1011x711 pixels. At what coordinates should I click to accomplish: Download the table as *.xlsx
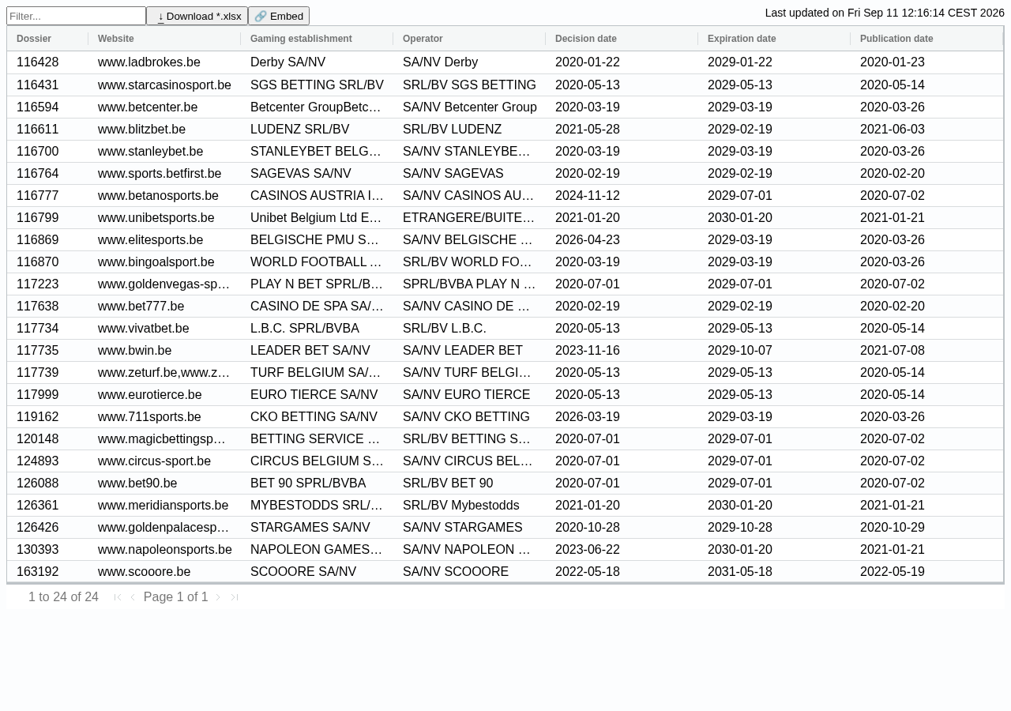[197, 16]
